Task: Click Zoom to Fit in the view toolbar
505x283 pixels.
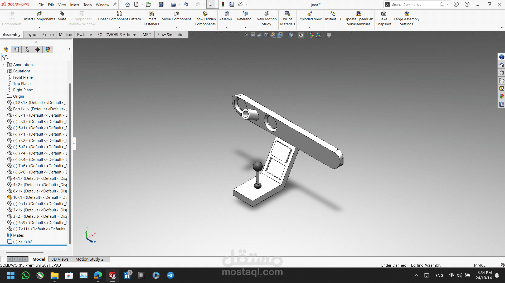Action: 246,35
